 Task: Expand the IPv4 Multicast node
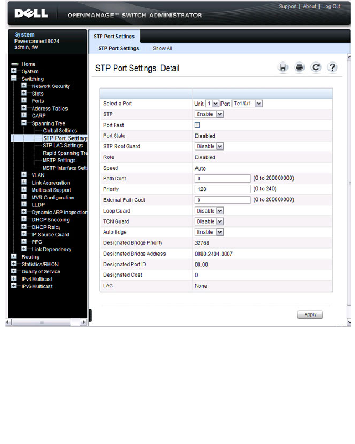(14, 278)
